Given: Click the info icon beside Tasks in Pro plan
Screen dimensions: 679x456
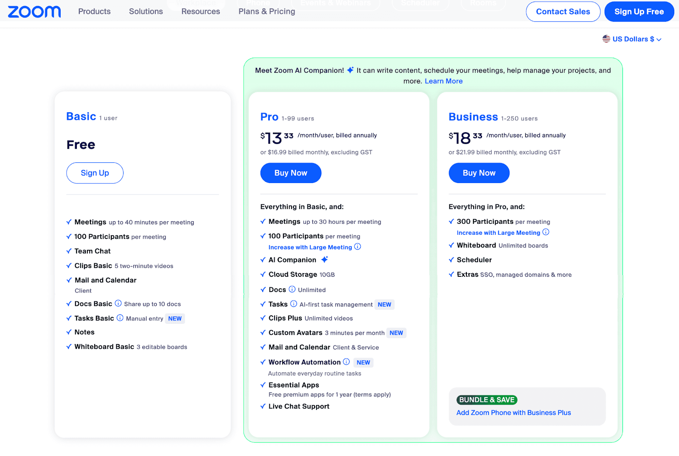Looking at the screenshot, I should (293, 304).
